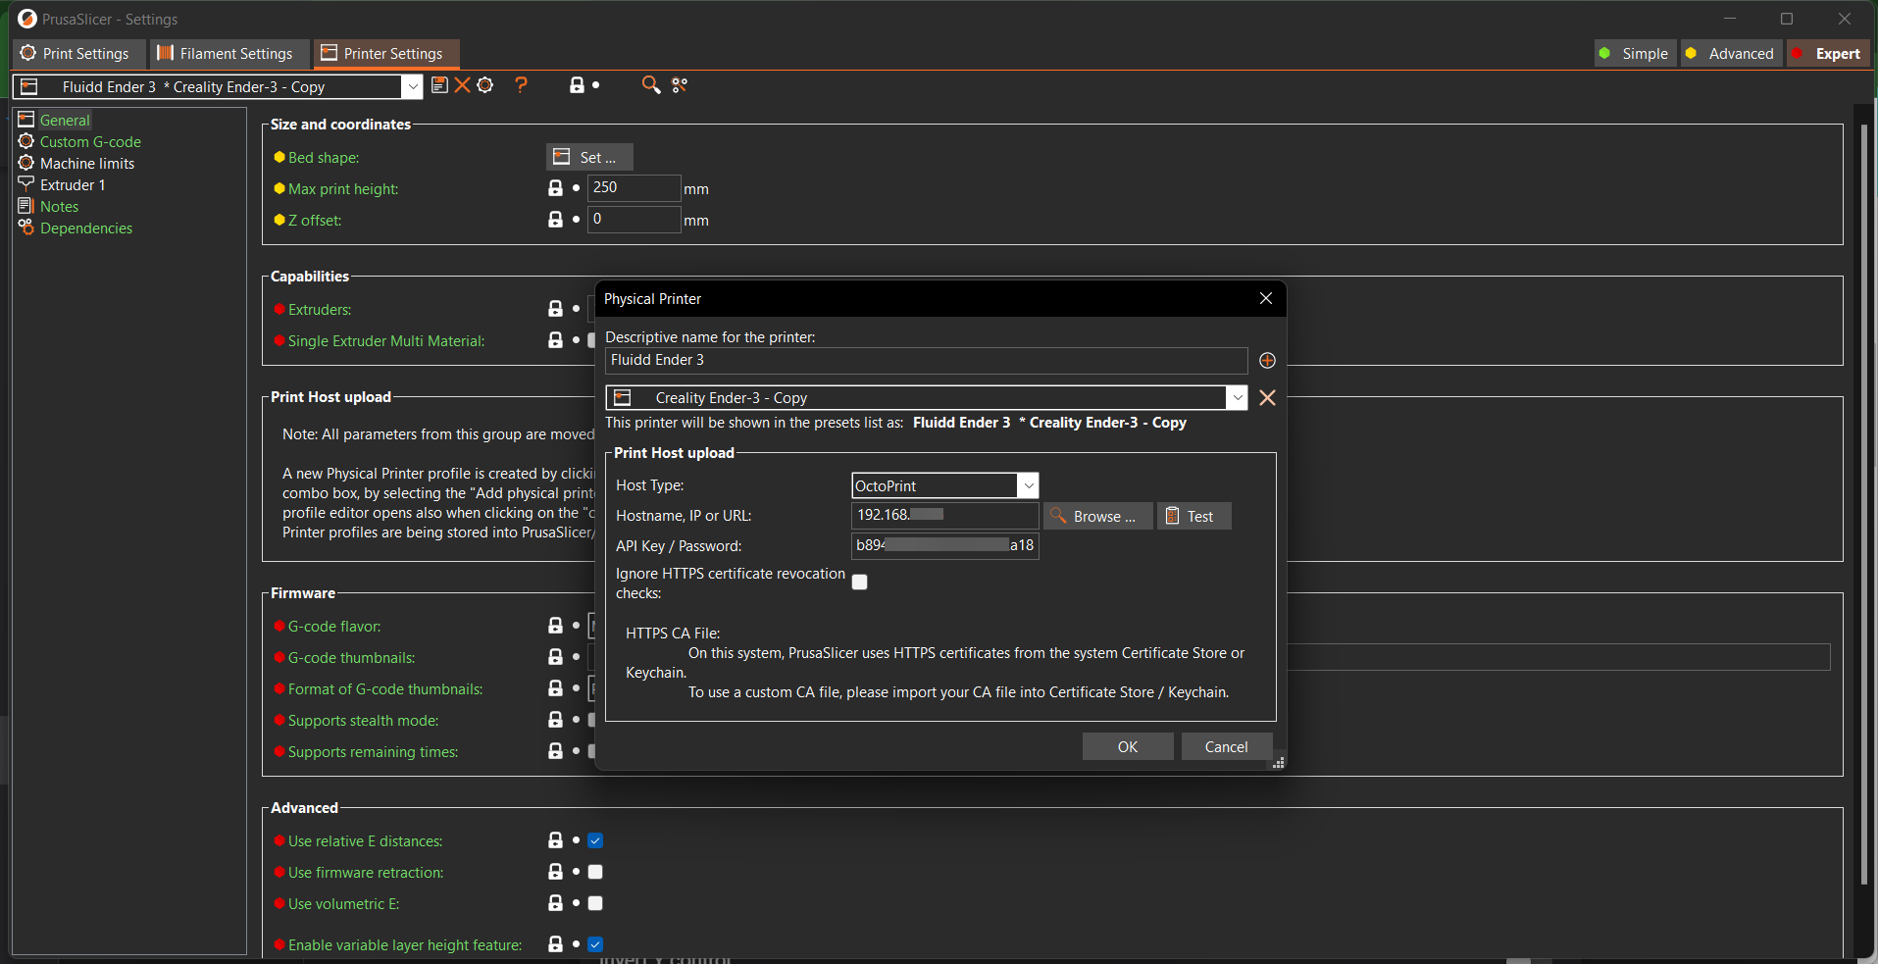Uncheck Enable variable layer height feature
This screenshot has height=964, width=1878.
tap(595, 944)
